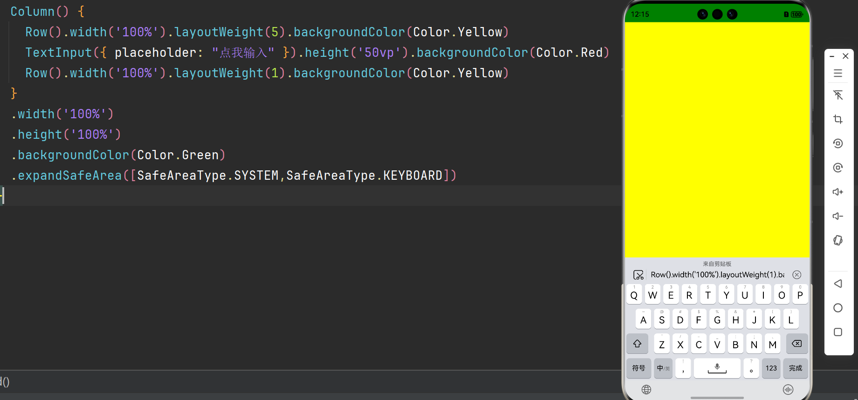Tap the R key

coord(689,294)
